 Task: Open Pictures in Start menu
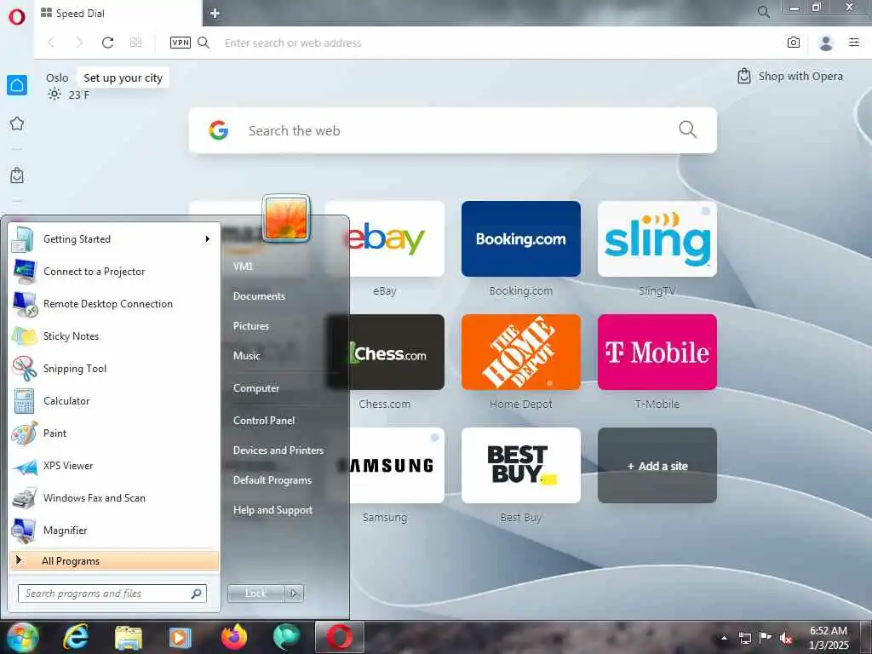(251, 326)
